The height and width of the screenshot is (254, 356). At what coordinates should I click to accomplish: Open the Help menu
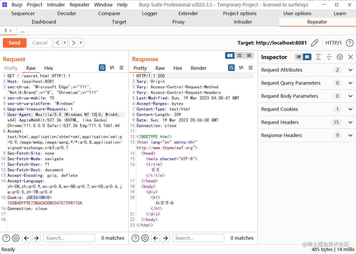coord(122,5)
